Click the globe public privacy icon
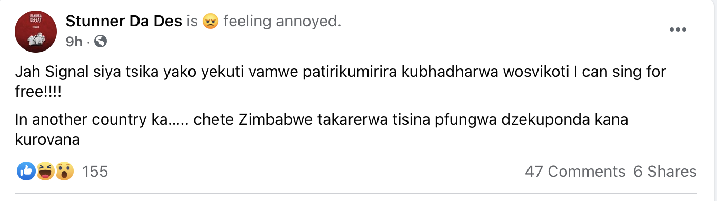The width and height of the screenshot is (717, 201). (100, 42)
